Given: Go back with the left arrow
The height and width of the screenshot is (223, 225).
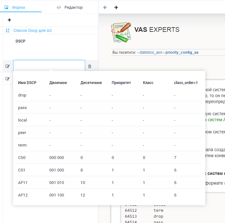Looking at the screenshot, I should click(x=105, y=7).
